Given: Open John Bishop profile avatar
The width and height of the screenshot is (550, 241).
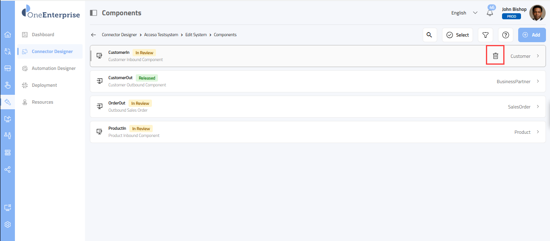Looking at the screenshot, I should (x=537, y=13).
